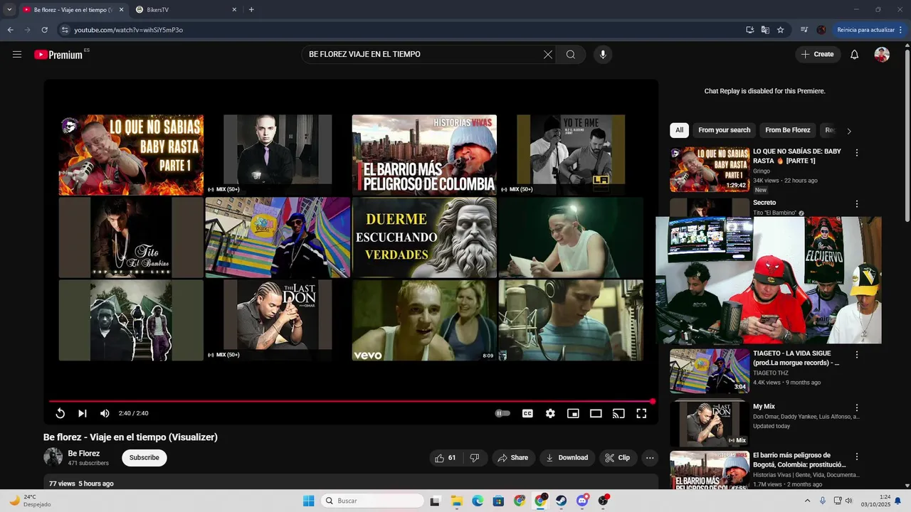The width and height of the screenshot is (911, 512).
Task: Open the My Mix sidebar thumbnail
Action: (710, 423)
